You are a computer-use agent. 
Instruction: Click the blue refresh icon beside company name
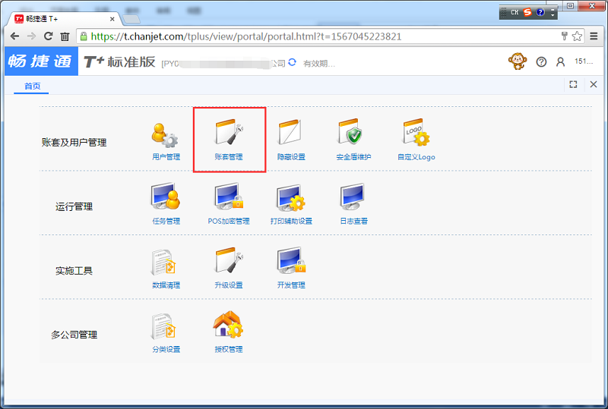293,62
